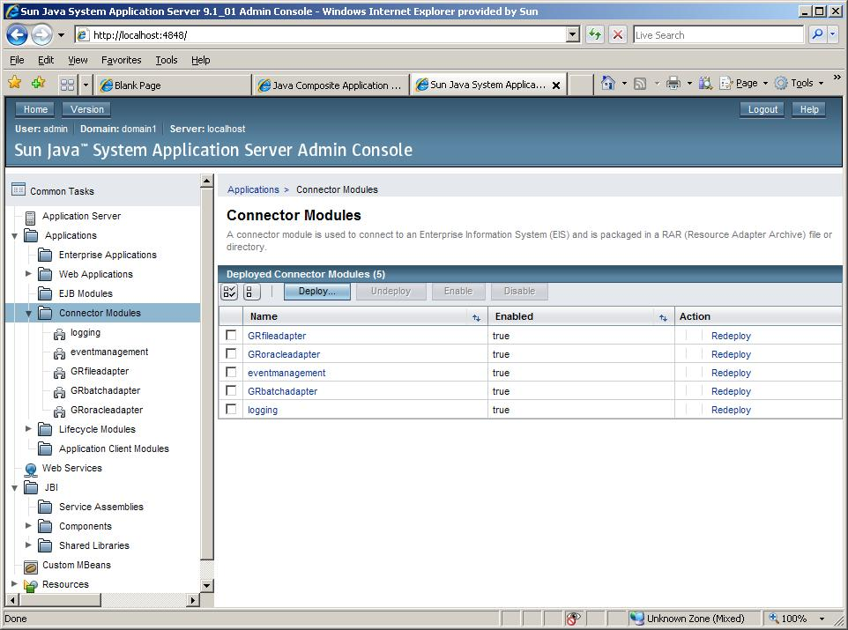Click the sidebar horizontal scrollbar thumb
848x630 pixels.
tap(60, 600)
